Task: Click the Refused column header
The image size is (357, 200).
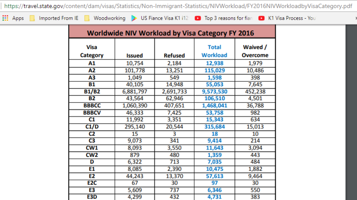Action: tap(174, 56)
